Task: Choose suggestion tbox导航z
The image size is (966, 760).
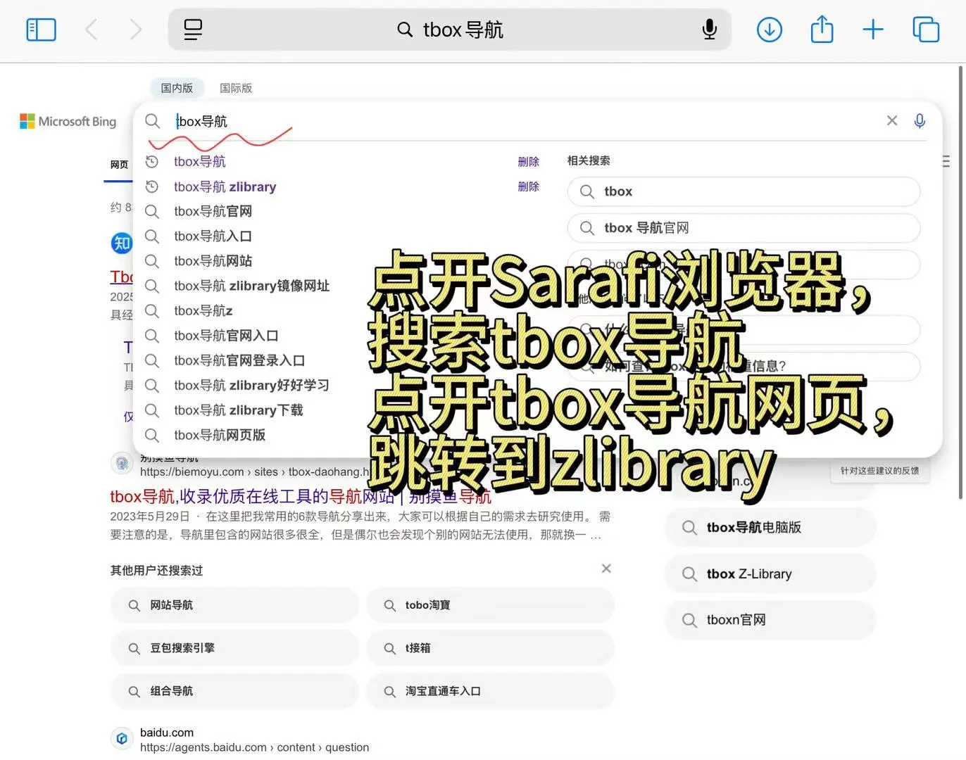Action: coord(203,310)
